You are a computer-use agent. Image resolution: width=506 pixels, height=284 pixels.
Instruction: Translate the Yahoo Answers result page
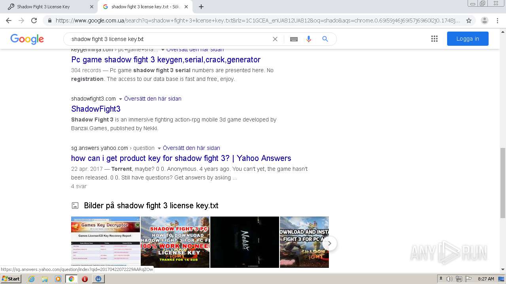tap(191, 148)
